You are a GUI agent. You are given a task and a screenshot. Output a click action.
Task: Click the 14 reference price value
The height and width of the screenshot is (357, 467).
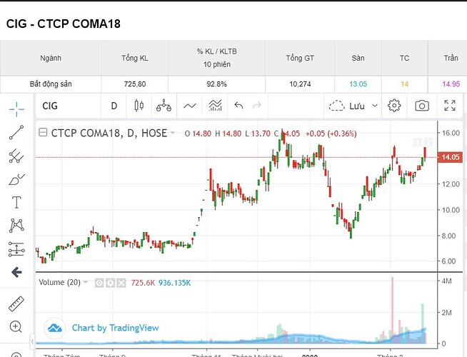pos(404,84)
